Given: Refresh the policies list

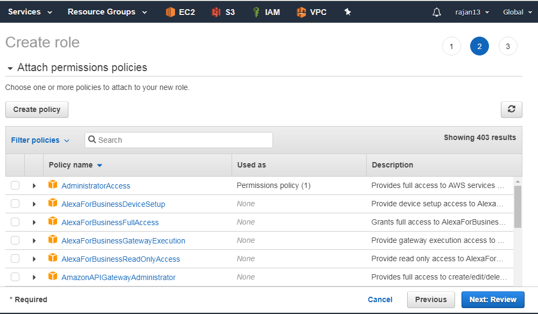Looking at the screenshot, I should point(511,109).
